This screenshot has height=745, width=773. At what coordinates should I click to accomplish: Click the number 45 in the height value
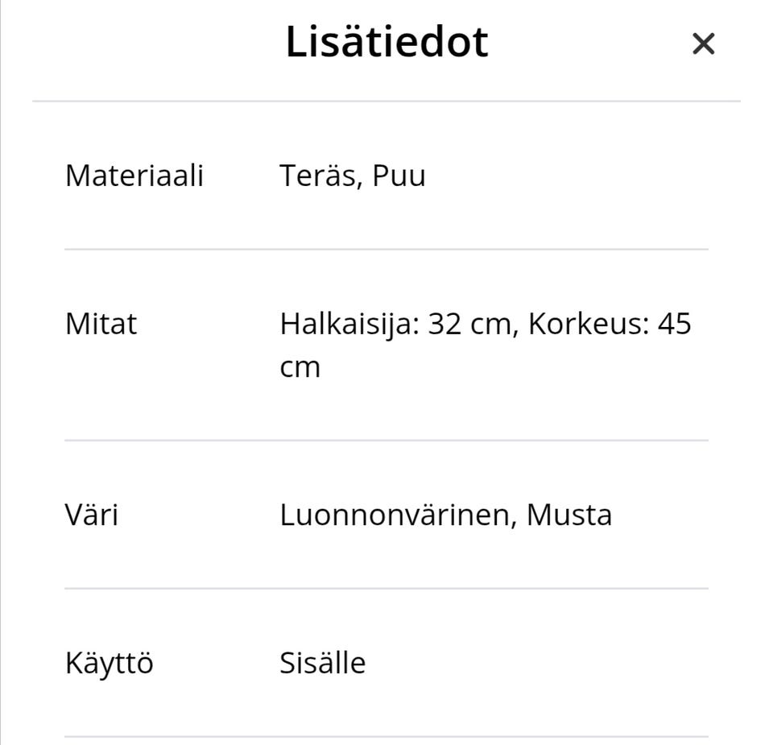674,324
